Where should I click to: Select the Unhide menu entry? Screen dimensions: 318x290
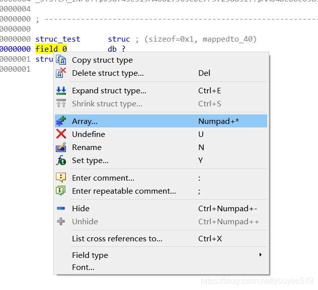[x=161, y=222]
